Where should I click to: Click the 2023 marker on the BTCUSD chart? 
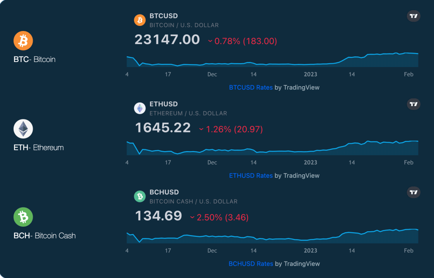tap(310, 74)
